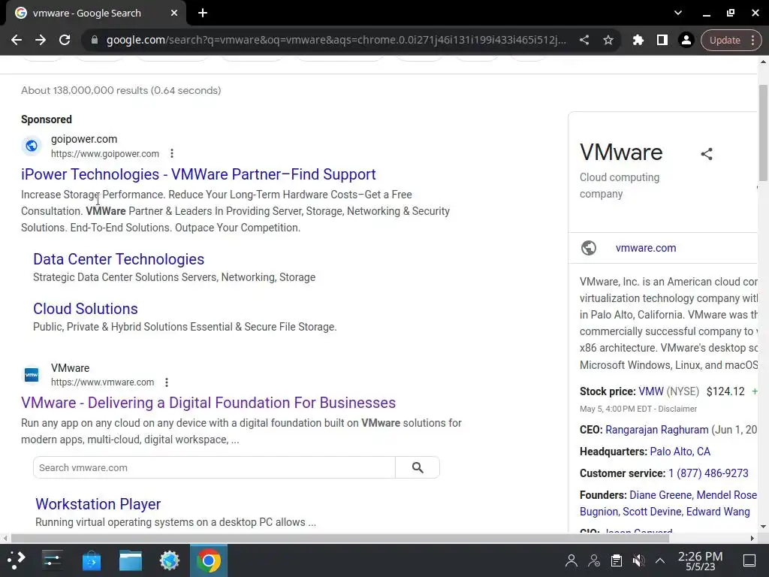769x577 pixels.
Task: Open the Diane Greene founder link
Action: (660, 495)
